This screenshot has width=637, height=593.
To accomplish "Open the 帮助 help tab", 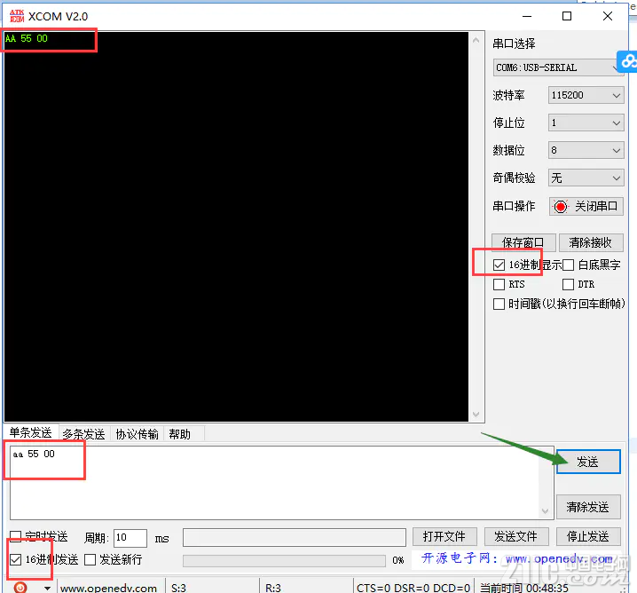I will click(179, 434).
